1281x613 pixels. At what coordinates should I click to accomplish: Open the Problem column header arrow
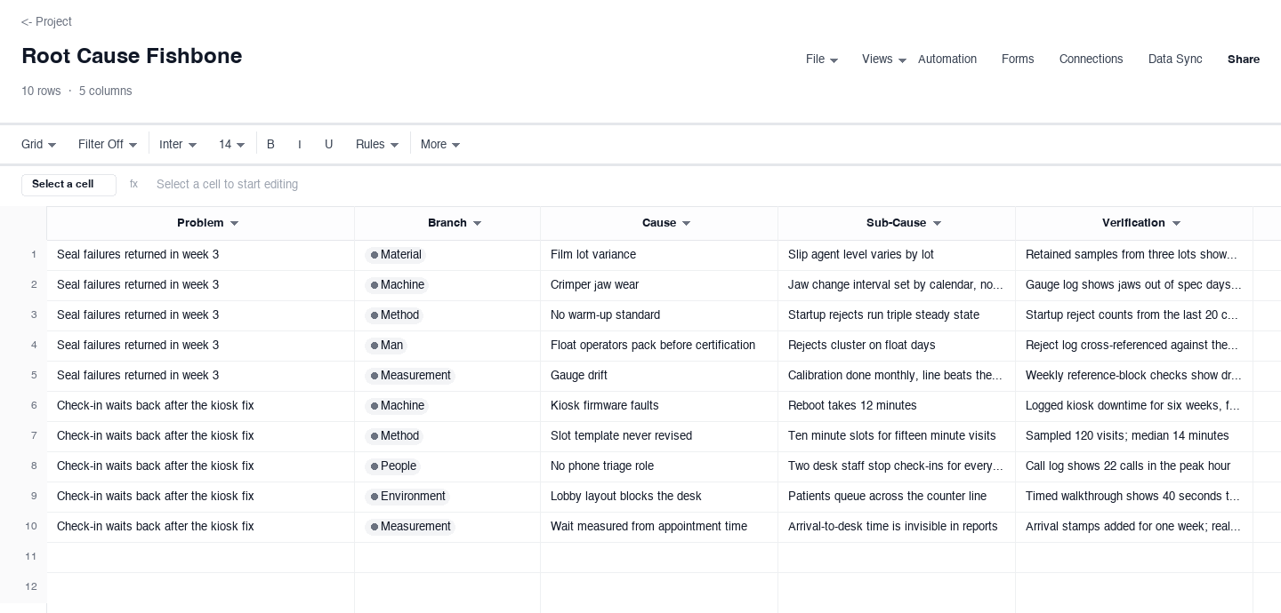[235, 224]
